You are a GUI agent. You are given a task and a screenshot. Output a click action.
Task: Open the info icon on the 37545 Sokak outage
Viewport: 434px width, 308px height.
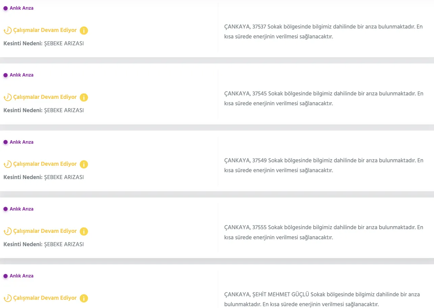[x=84, y=97]
